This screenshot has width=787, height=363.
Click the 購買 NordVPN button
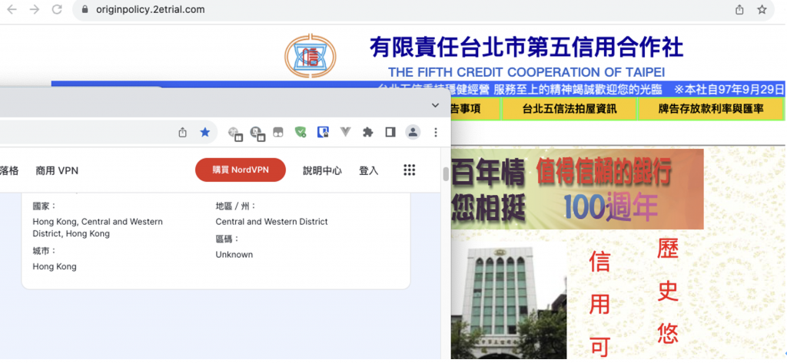point(241,170)
